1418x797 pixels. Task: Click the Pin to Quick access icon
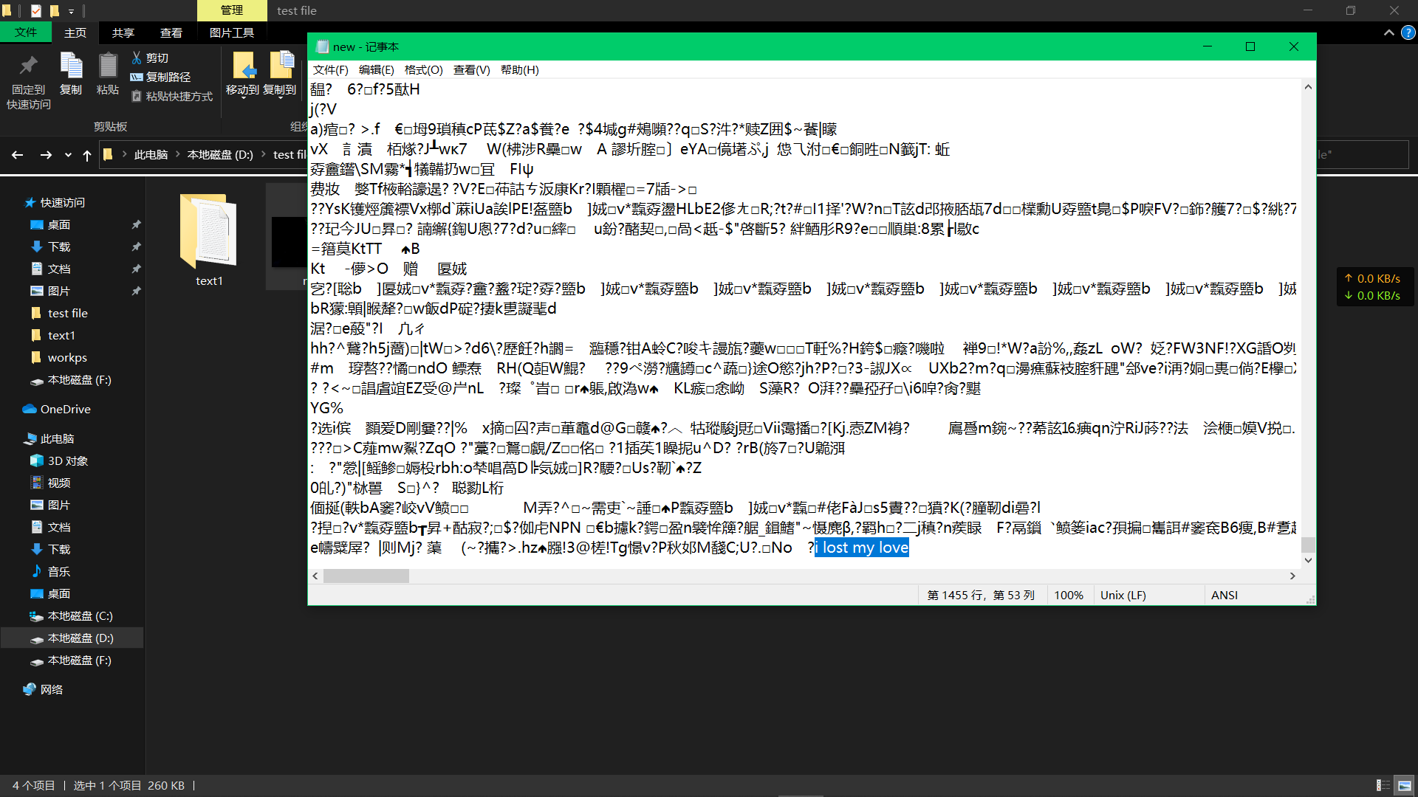tap(29, 66)
